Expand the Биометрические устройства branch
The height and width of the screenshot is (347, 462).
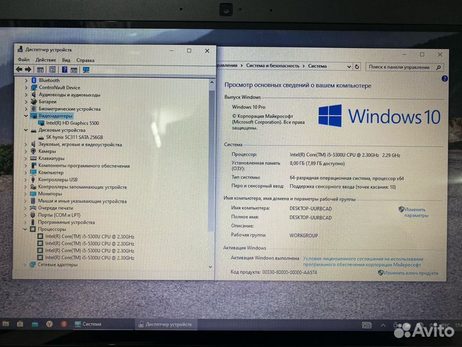[x=26, y=109]
